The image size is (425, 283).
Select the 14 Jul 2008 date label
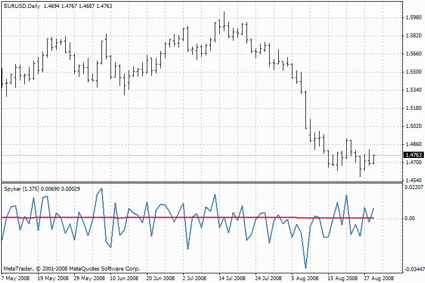coord(232,278)
